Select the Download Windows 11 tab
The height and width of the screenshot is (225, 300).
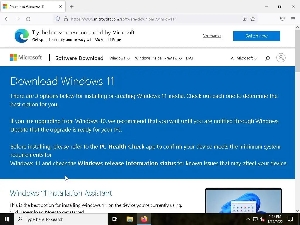(33, 6)
